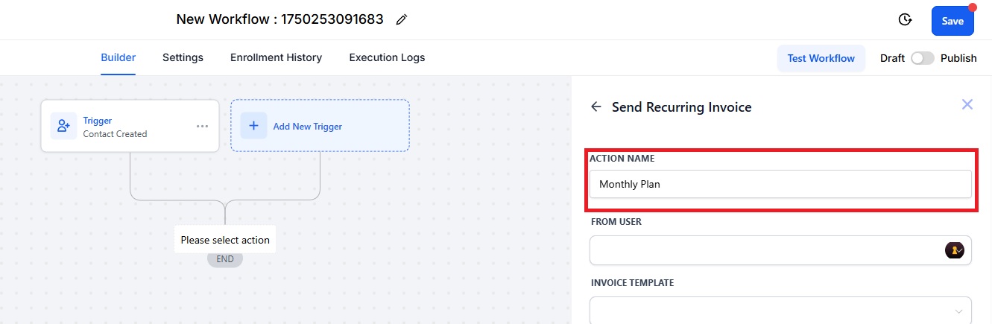Expand the Invoice Template dropdown
This screenshot has width=992, height=324.
coord(780,311)
